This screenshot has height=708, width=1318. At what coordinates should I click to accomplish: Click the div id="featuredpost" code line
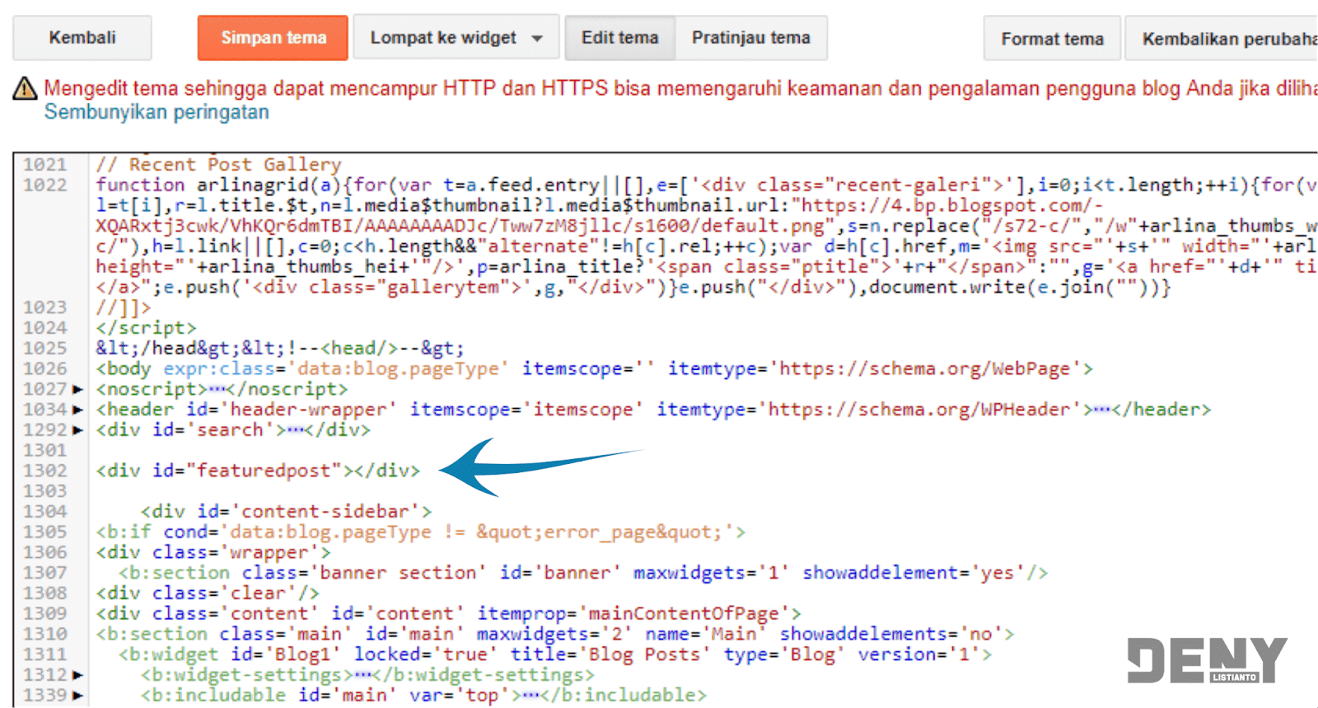[x=258, y=471]
